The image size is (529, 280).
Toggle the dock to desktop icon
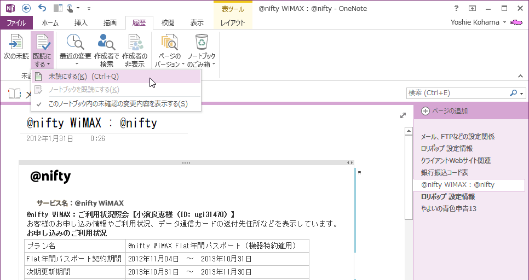(x=58, y=8)
